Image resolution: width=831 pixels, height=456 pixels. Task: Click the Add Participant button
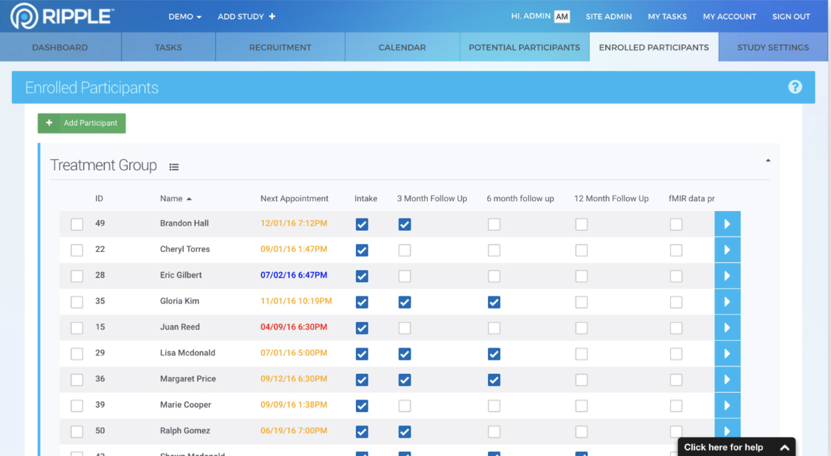click(82, 123)
